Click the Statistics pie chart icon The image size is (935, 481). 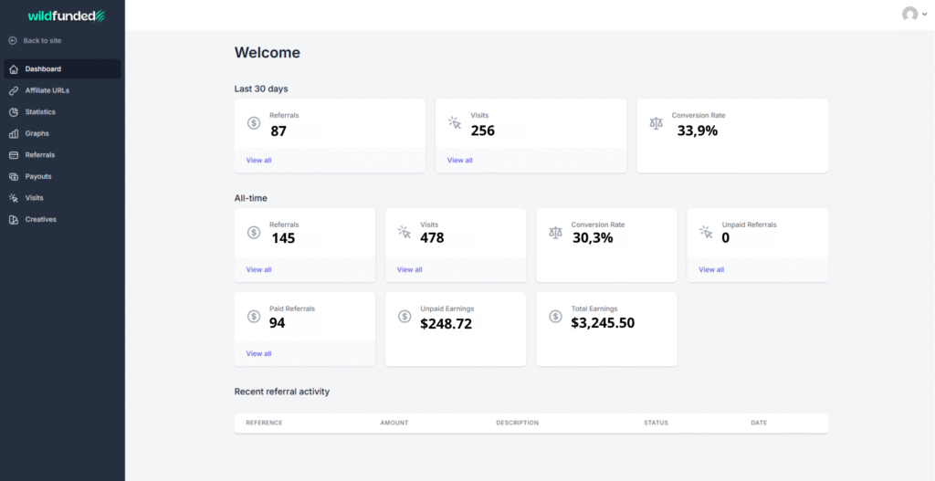tap(14, 112)
